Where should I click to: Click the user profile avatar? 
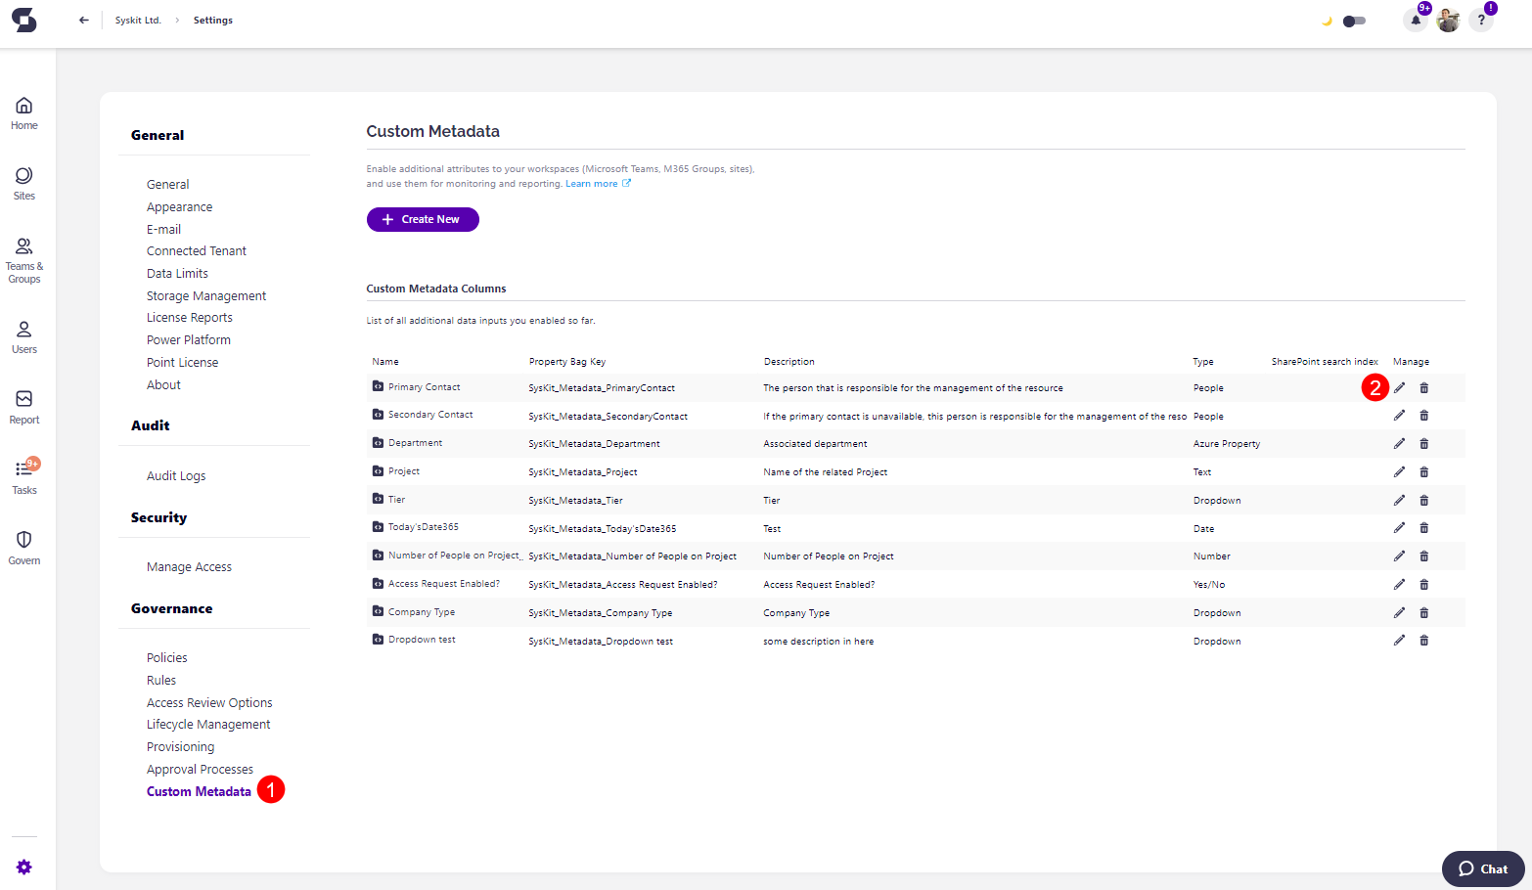pyautogui.click(x=1448, y=20)
